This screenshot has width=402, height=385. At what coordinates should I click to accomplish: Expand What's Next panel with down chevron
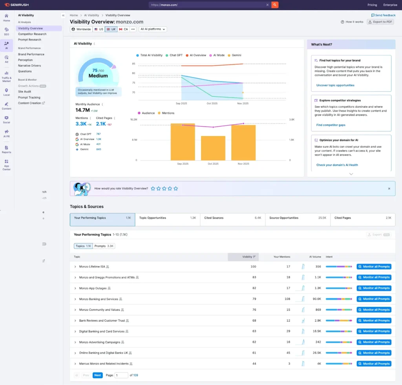351,174
